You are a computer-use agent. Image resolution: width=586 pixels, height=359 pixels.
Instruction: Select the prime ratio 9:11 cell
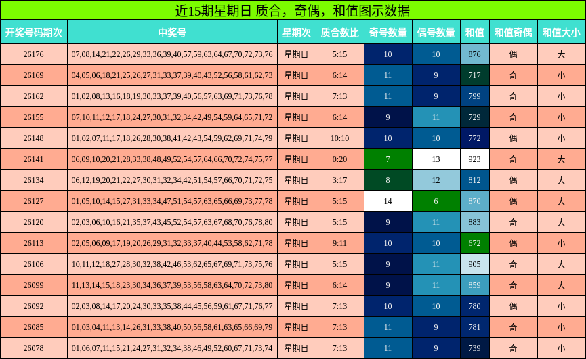coord(339,243)
